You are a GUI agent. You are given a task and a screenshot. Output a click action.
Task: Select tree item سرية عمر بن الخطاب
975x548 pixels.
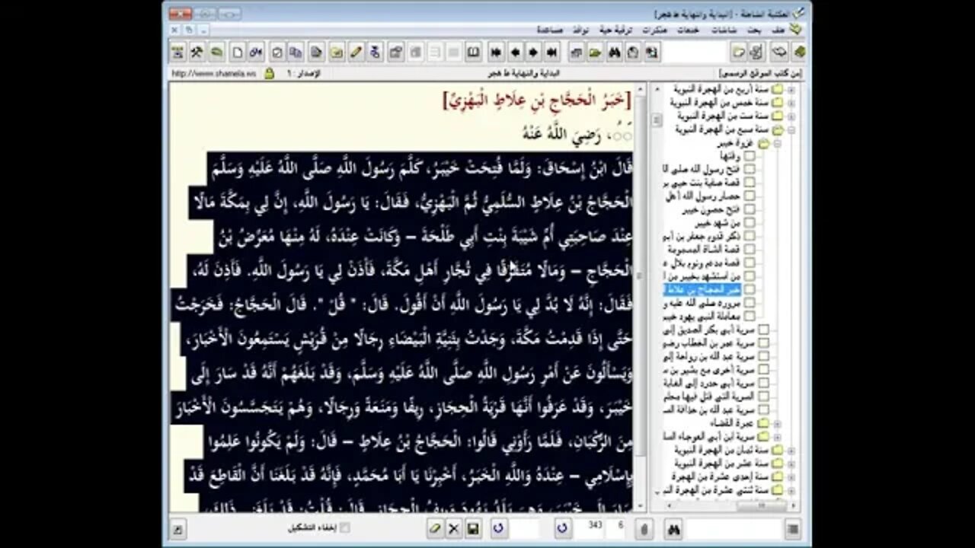(x=708, y=342)
